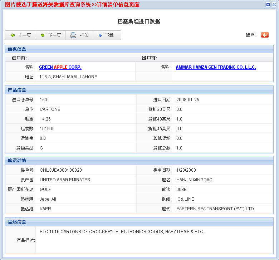The height and width of the screenshot is (260, 279).
Task: Click the shipping agent EASTERN SEA TRANSPORT value
Action: 215,209
